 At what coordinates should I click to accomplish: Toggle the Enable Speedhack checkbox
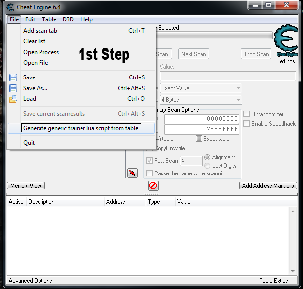click(x=247, y=124)
